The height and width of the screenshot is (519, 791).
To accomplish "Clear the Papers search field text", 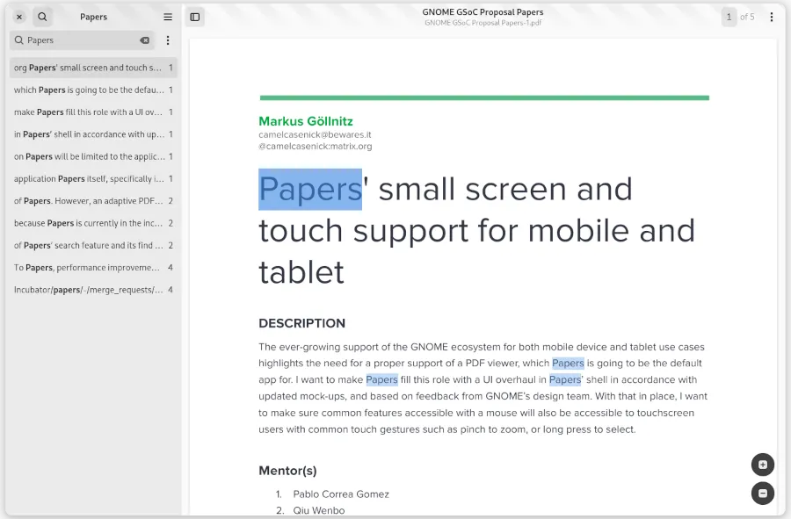I will [145, 40].
